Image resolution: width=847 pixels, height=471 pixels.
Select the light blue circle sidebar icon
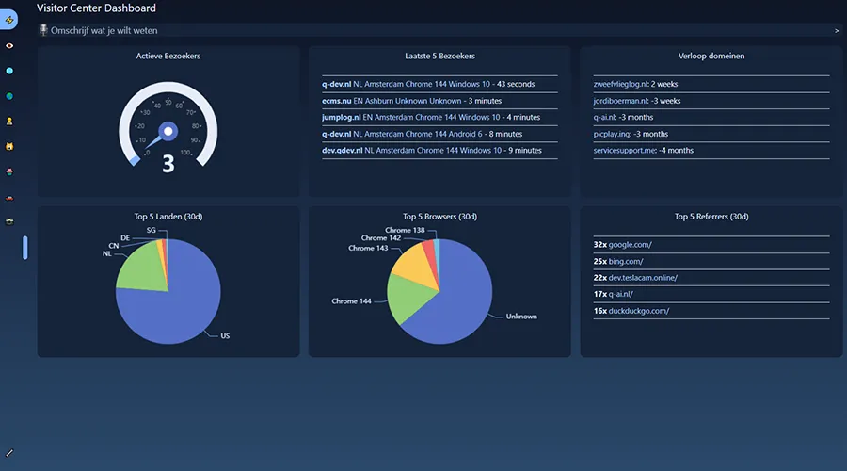9,71
